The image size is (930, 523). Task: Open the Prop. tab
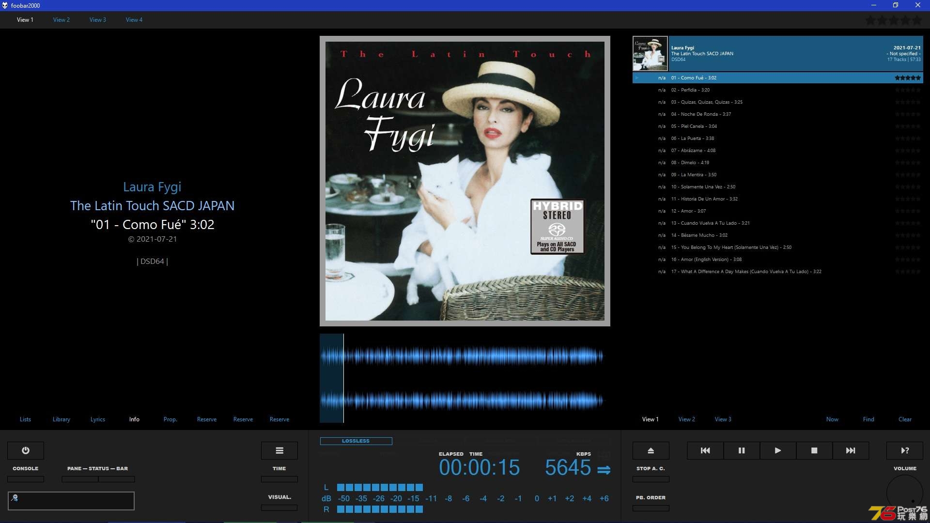coord(170,419)
